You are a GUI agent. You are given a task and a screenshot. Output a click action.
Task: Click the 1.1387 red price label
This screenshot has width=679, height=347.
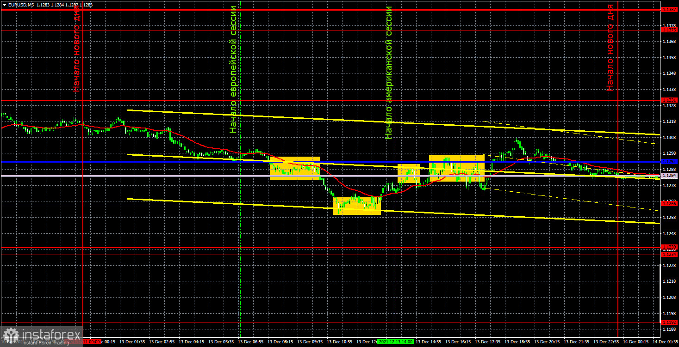click(x=669, y=9)
